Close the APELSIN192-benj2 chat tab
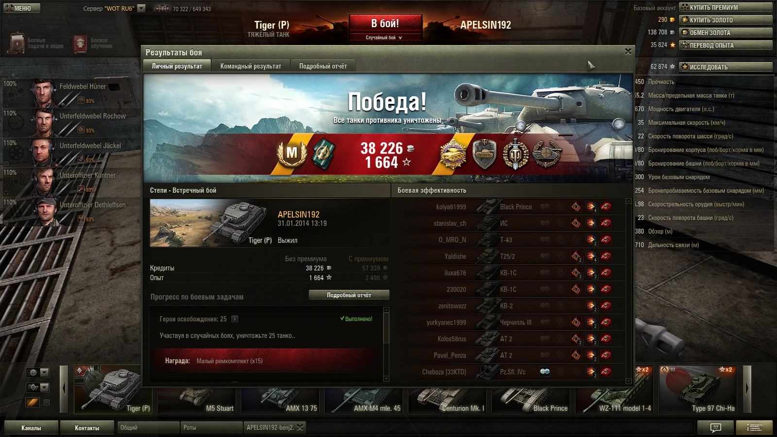 point(300,427)
